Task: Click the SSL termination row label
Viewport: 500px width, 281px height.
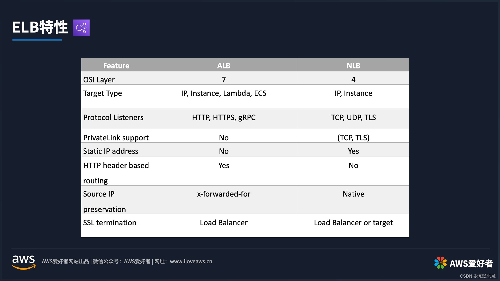Action: coord(110,223)
